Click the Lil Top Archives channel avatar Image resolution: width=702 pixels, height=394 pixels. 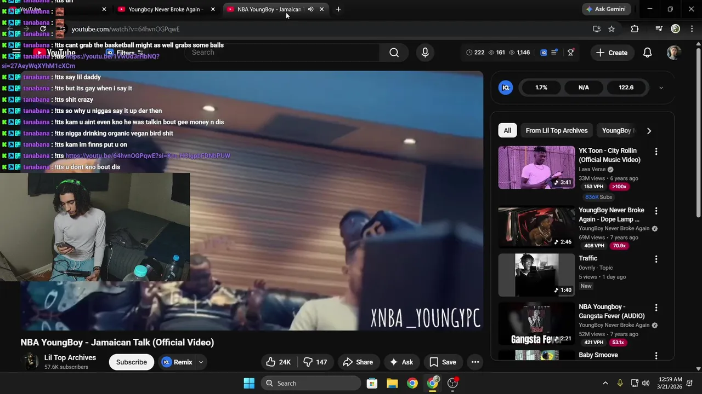coord(30,362)
